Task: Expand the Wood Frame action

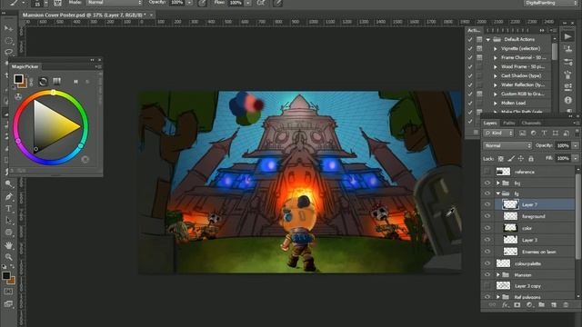Action: point(495,66)
